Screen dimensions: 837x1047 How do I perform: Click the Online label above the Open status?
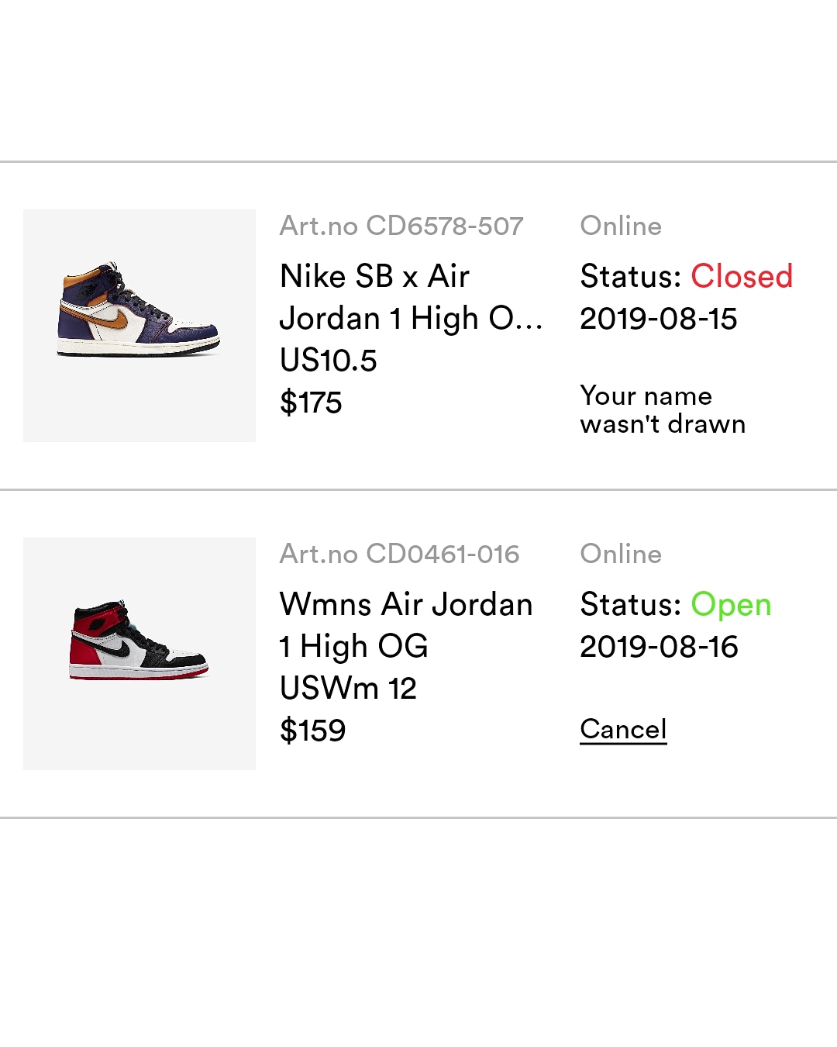(x=621, y=554)
